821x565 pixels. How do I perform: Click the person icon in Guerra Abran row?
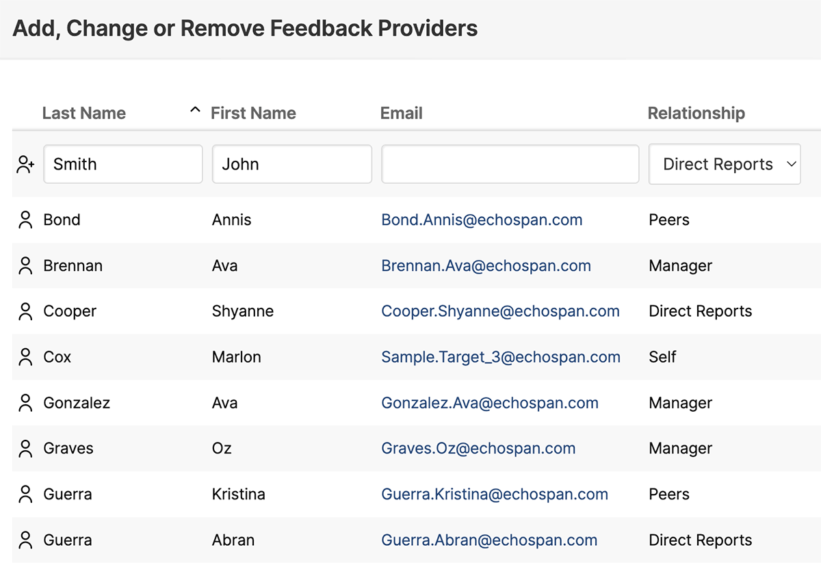[25, 540]
